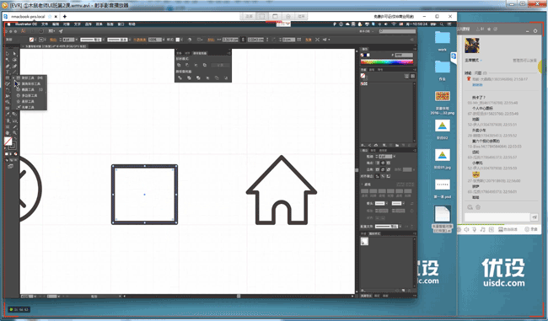Image resolution: width=548 pixels, height=321 pixels.
Task: Select the Rectangle tool in the flyout
Action: pos(30,78)
